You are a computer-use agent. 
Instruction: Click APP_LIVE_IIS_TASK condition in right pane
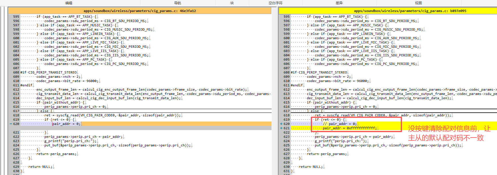tap(350, 51)
